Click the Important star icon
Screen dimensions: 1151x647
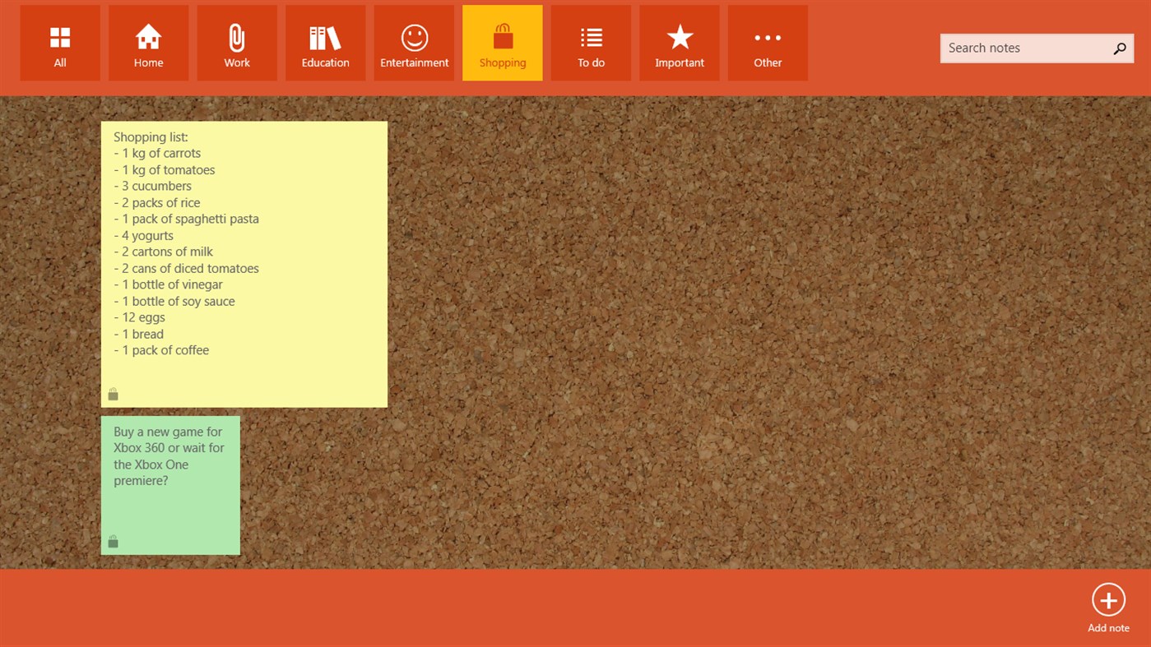(679, 35)
